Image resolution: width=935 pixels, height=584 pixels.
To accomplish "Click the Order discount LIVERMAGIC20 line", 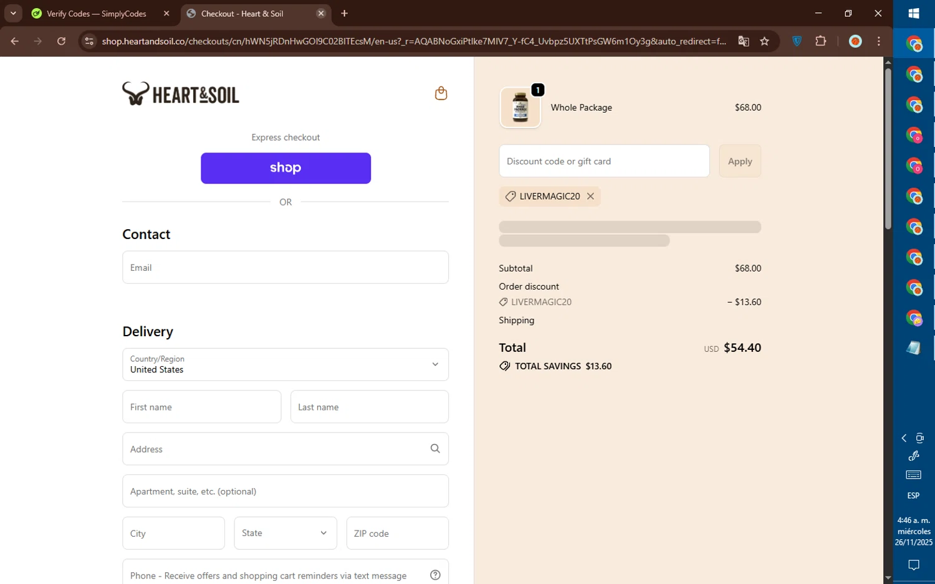I will pyautogui.click(x=630, y=302).
